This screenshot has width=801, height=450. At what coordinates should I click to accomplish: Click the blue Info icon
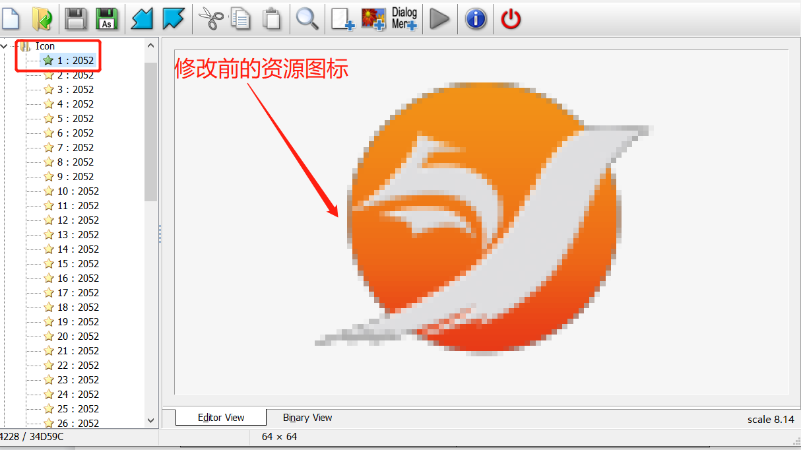tap(476, 18)
